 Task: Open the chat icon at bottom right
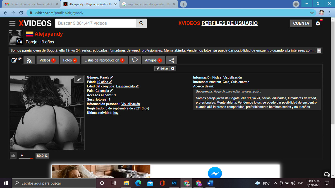coord(327,174)
